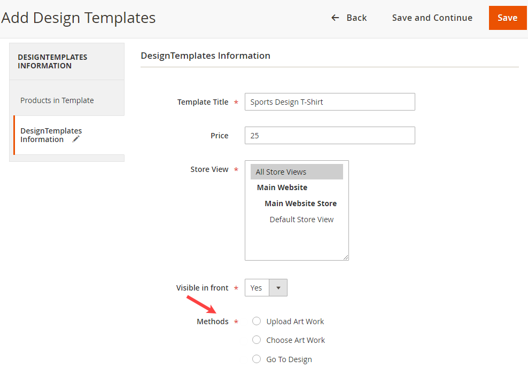Click the Template Title input field
This screenshot has height=384, width=528.
click(x=330, y=102)
